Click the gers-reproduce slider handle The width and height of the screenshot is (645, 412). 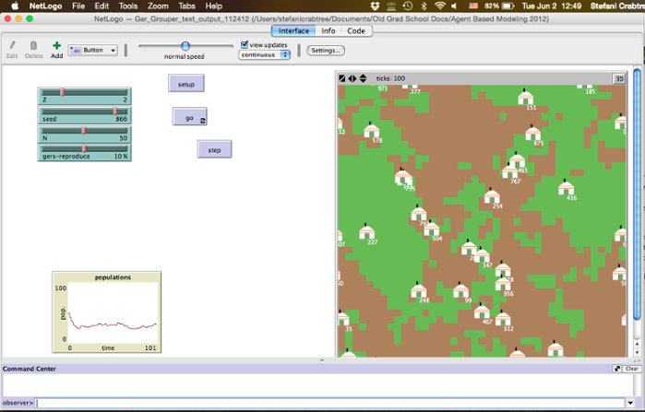coord(84,148)
